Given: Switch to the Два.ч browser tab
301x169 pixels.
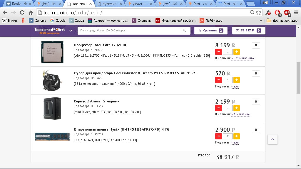Looking at the screenshot, I should point(140,4).
